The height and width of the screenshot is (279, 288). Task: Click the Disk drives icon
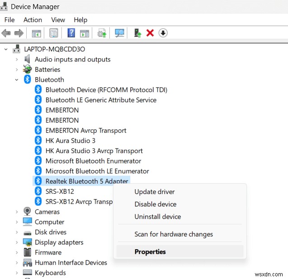point(28,233)
